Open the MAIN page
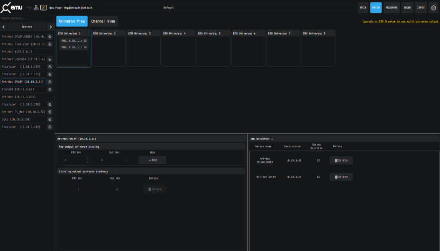 363,8
